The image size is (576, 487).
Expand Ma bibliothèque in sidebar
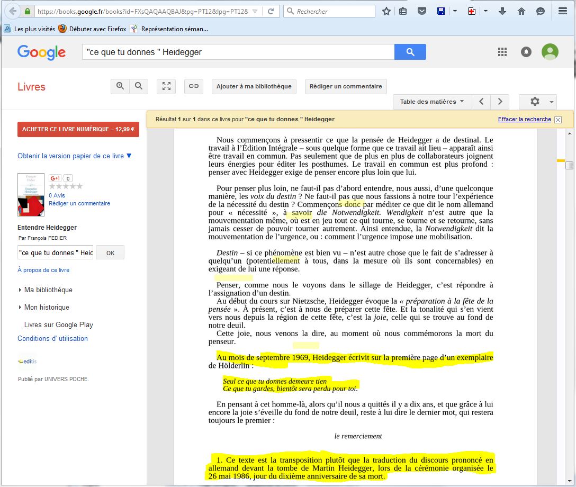point(48,290)
